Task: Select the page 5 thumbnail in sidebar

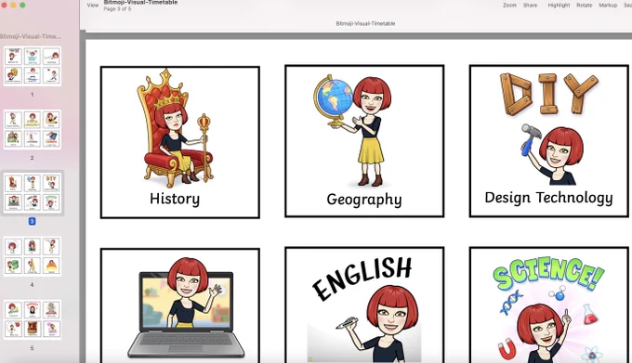Action: (x=33, y=319)
